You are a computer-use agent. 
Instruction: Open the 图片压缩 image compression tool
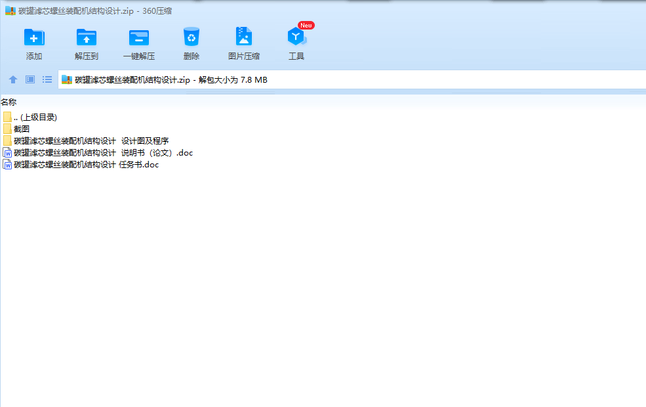(244, 44)
